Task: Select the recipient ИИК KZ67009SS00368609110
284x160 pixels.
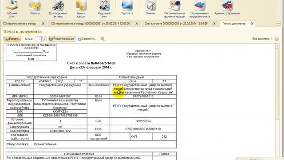Action: 143,129
